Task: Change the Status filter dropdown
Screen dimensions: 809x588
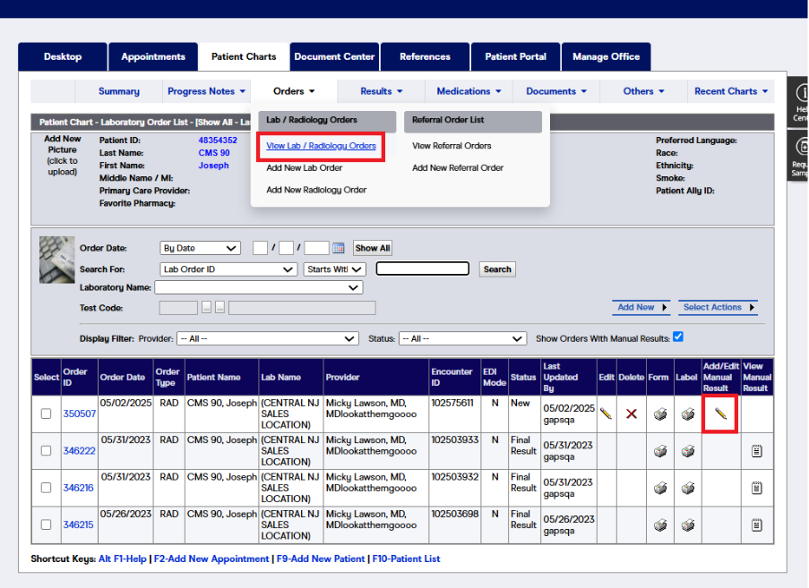Action: 462,338
